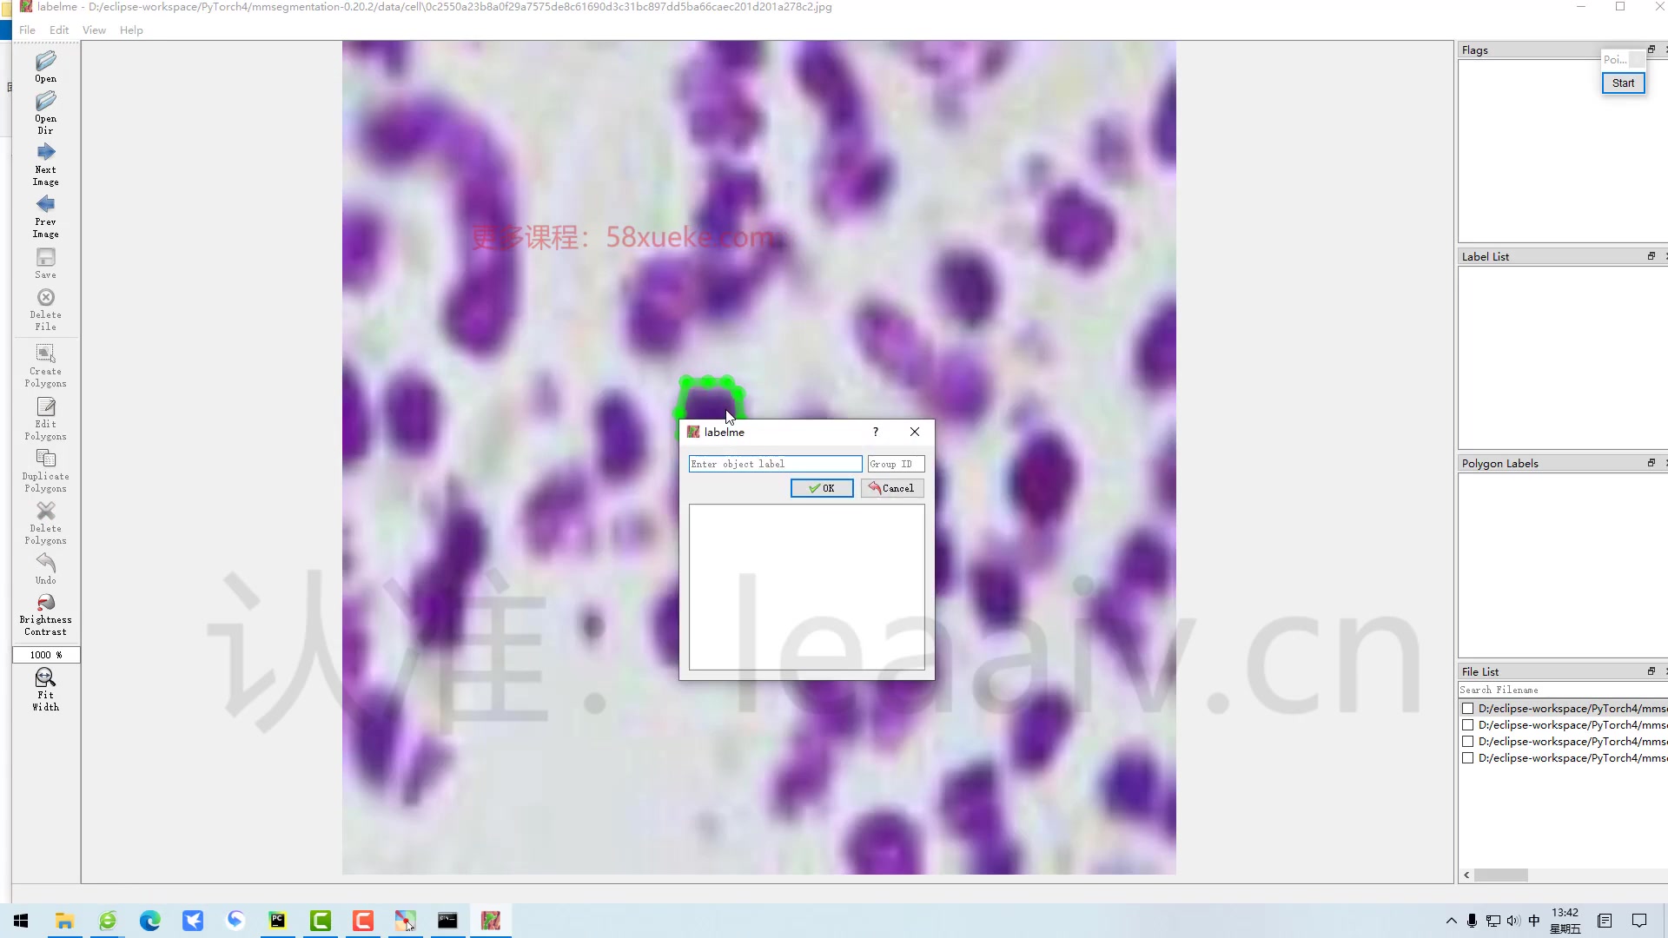
Task: Float the Flags panel
Action: pos(1651,50)
